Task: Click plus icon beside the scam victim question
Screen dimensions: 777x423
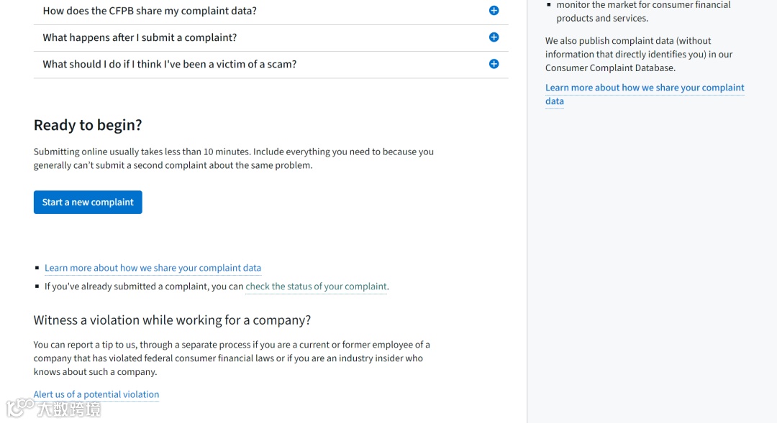Action: pos(494,64)
